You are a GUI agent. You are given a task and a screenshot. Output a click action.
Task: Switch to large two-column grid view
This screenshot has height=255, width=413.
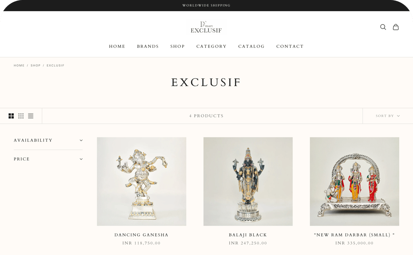point(11,116)
